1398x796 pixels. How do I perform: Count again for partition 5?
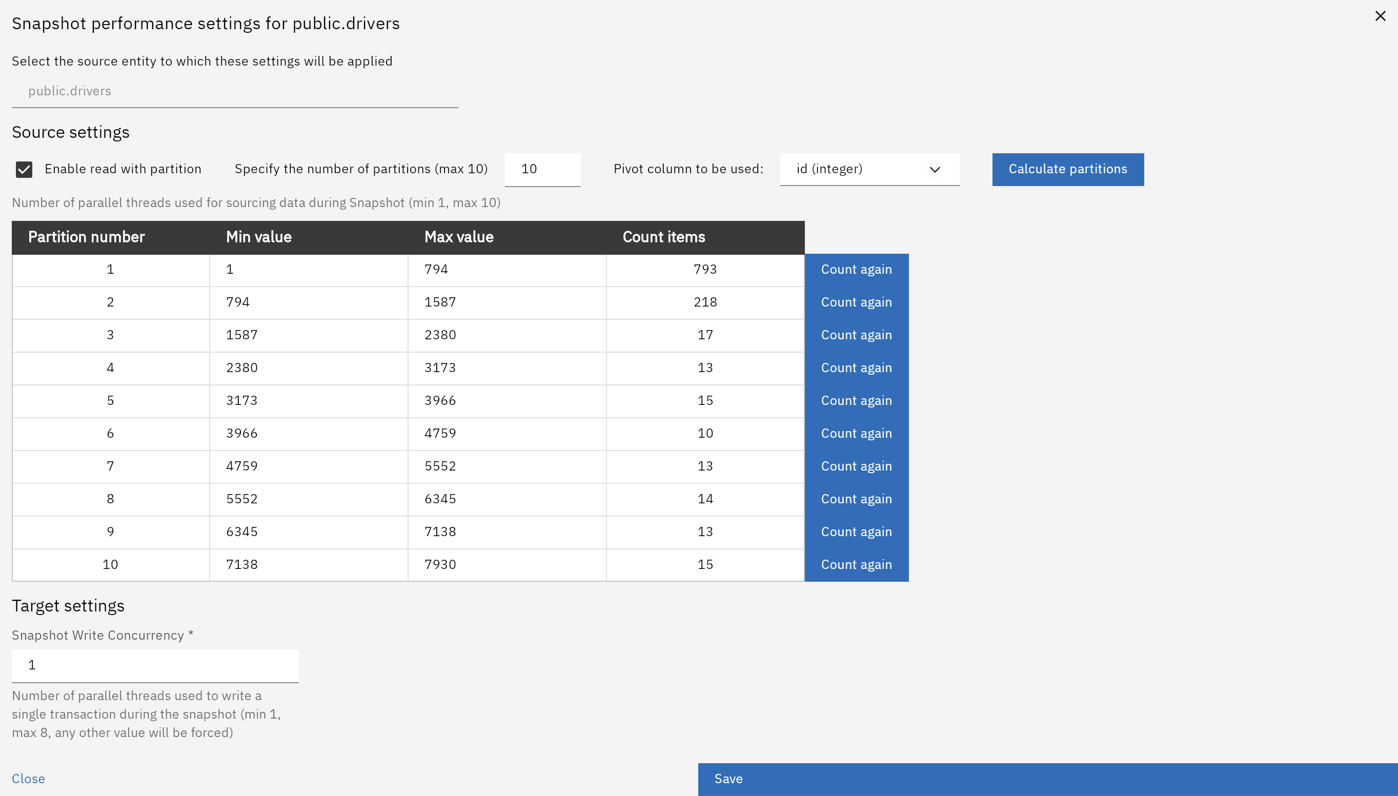856,400
